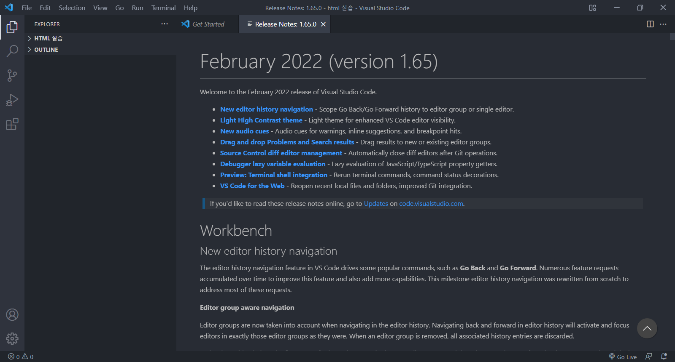The image size is (675, 362).
Task: Click the February 2022 (version 1.65) heading
Action: (x=319, y=61)
